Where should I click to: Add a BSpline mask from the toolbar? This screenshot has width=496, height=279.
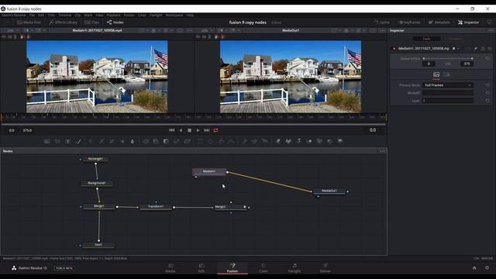(x=232, y=141)
